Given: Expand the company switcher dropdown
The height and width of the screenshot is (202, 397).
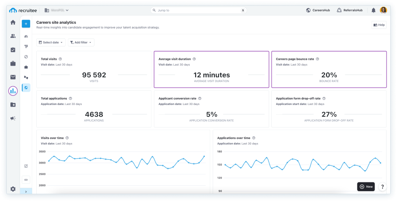Looking at the screenshot, I should click(x=56, y=10).
